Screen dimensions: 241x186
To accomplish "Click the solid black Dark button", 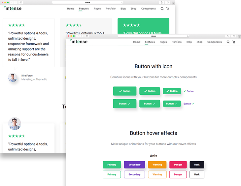I will [x=197, y=165].
